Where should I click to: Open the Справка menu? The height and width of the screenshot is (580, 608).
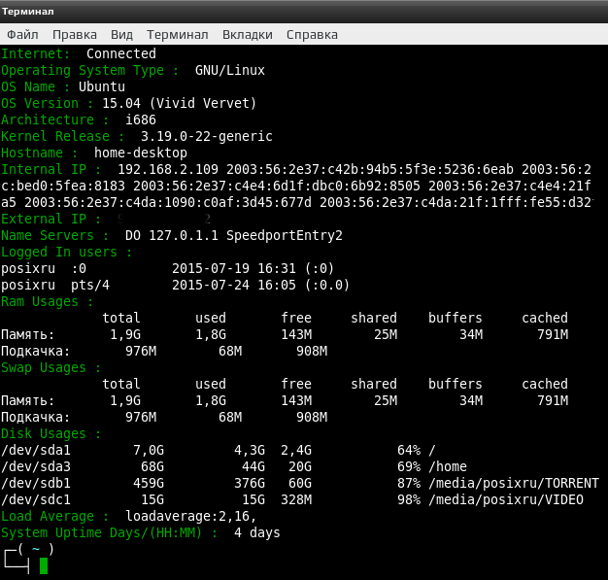click(312, 35)
